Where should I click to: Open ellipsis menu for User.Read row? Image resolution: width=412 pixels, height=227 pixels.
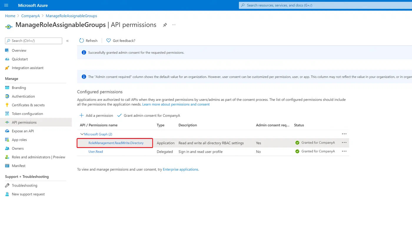click(344, 151)
